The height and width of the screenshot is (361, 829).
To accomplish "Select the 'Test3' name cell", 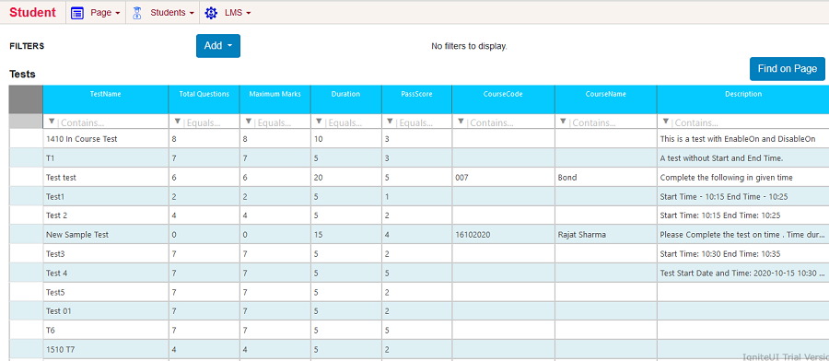I will pos(106,253).
